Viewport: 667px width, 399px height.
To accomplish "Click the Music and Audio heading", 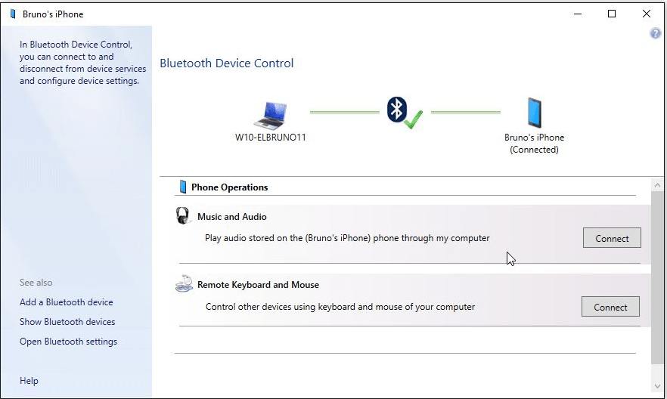I will (231, 217).
